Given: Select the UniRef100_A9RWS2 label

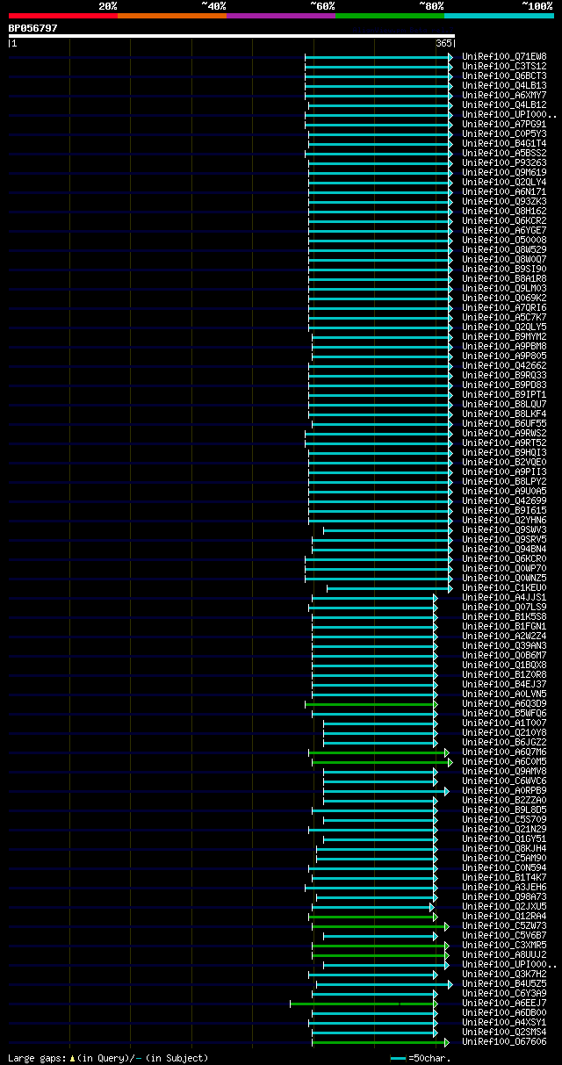Looking at the screenshot, I should [504, 433].
